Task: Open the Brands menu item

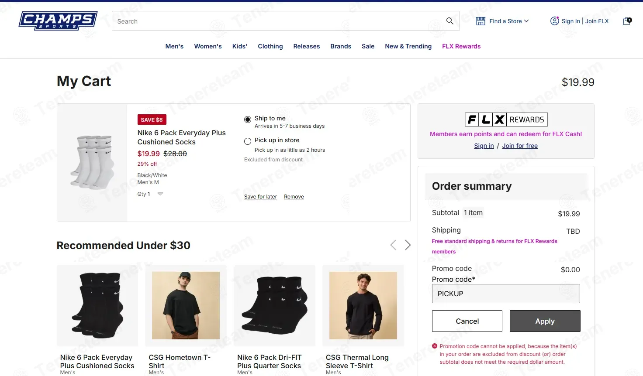Action: (x=341, y=46)
